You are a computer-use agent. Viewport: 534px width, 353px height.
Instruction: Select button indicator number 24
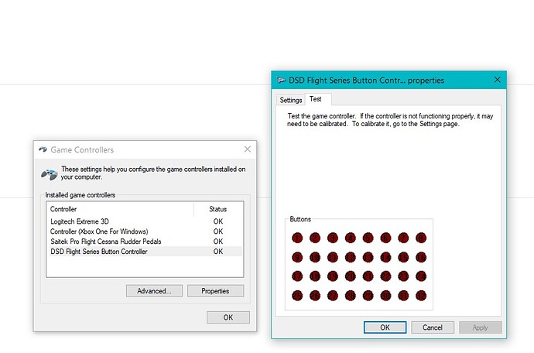coord(421,276)
